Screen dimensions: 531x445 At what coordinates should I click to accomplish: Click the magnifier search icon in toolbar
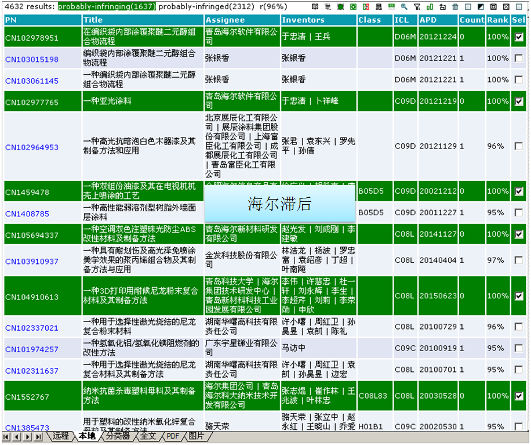404,7
